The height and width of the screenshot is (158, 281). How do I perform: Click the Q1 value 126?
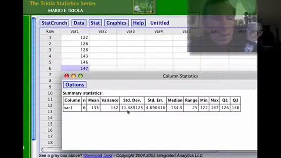(x=225, y=108)
